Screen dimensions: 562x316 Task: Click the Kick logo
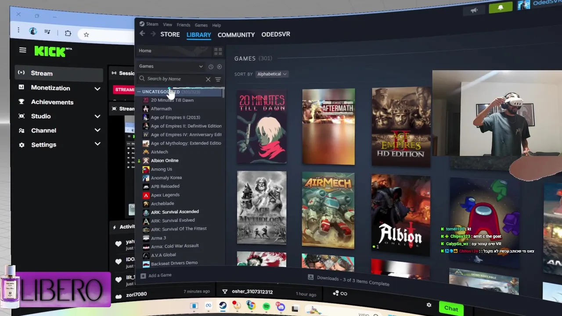53,51
